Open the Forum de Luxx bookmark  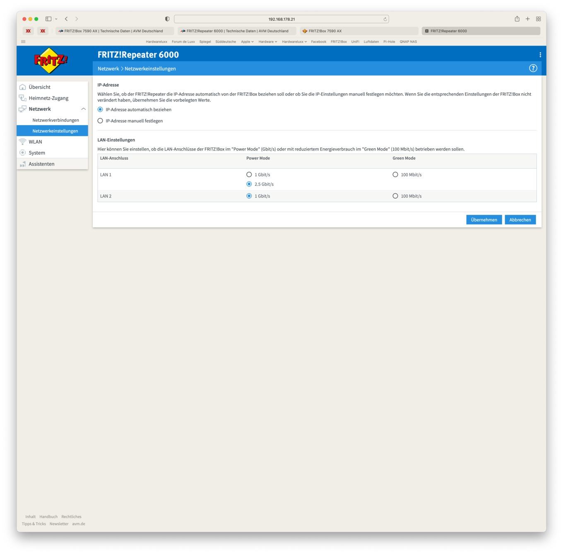pyautogui.click(x=183, y=41)
